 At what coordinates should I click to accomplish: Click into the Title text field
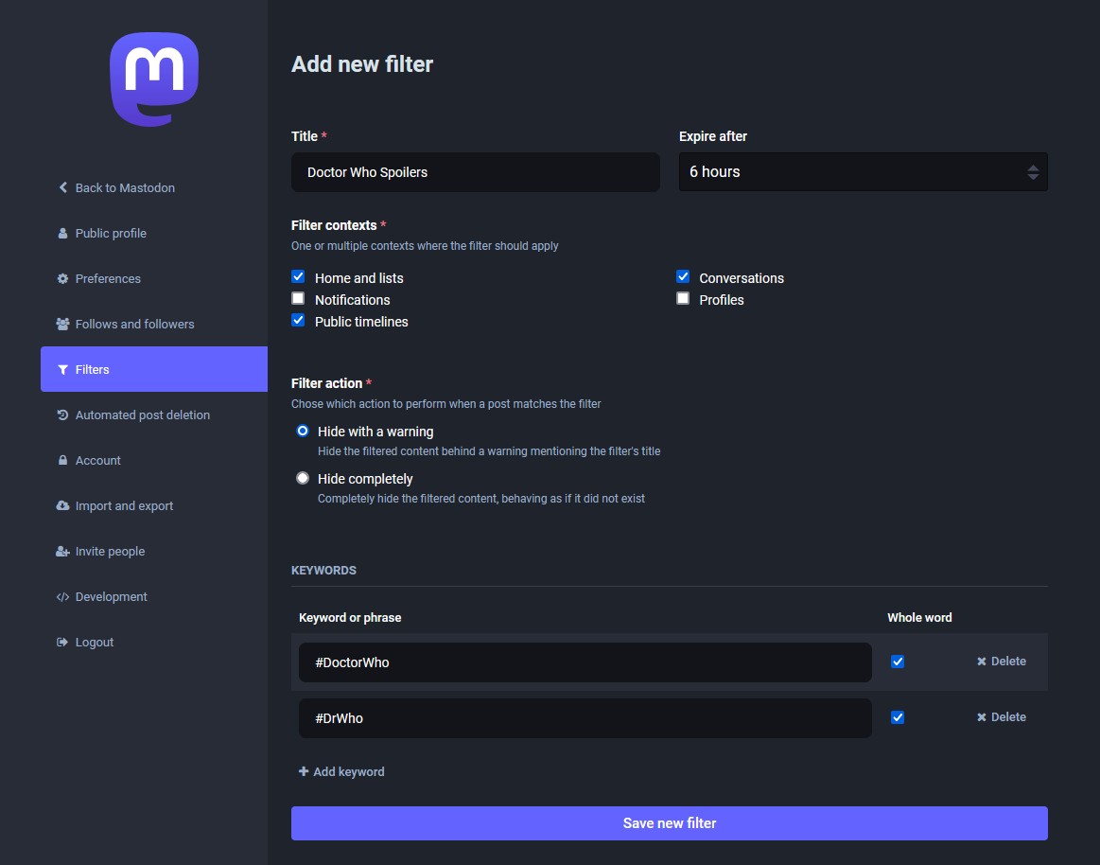pyautogui.click(x=475, y=172)
